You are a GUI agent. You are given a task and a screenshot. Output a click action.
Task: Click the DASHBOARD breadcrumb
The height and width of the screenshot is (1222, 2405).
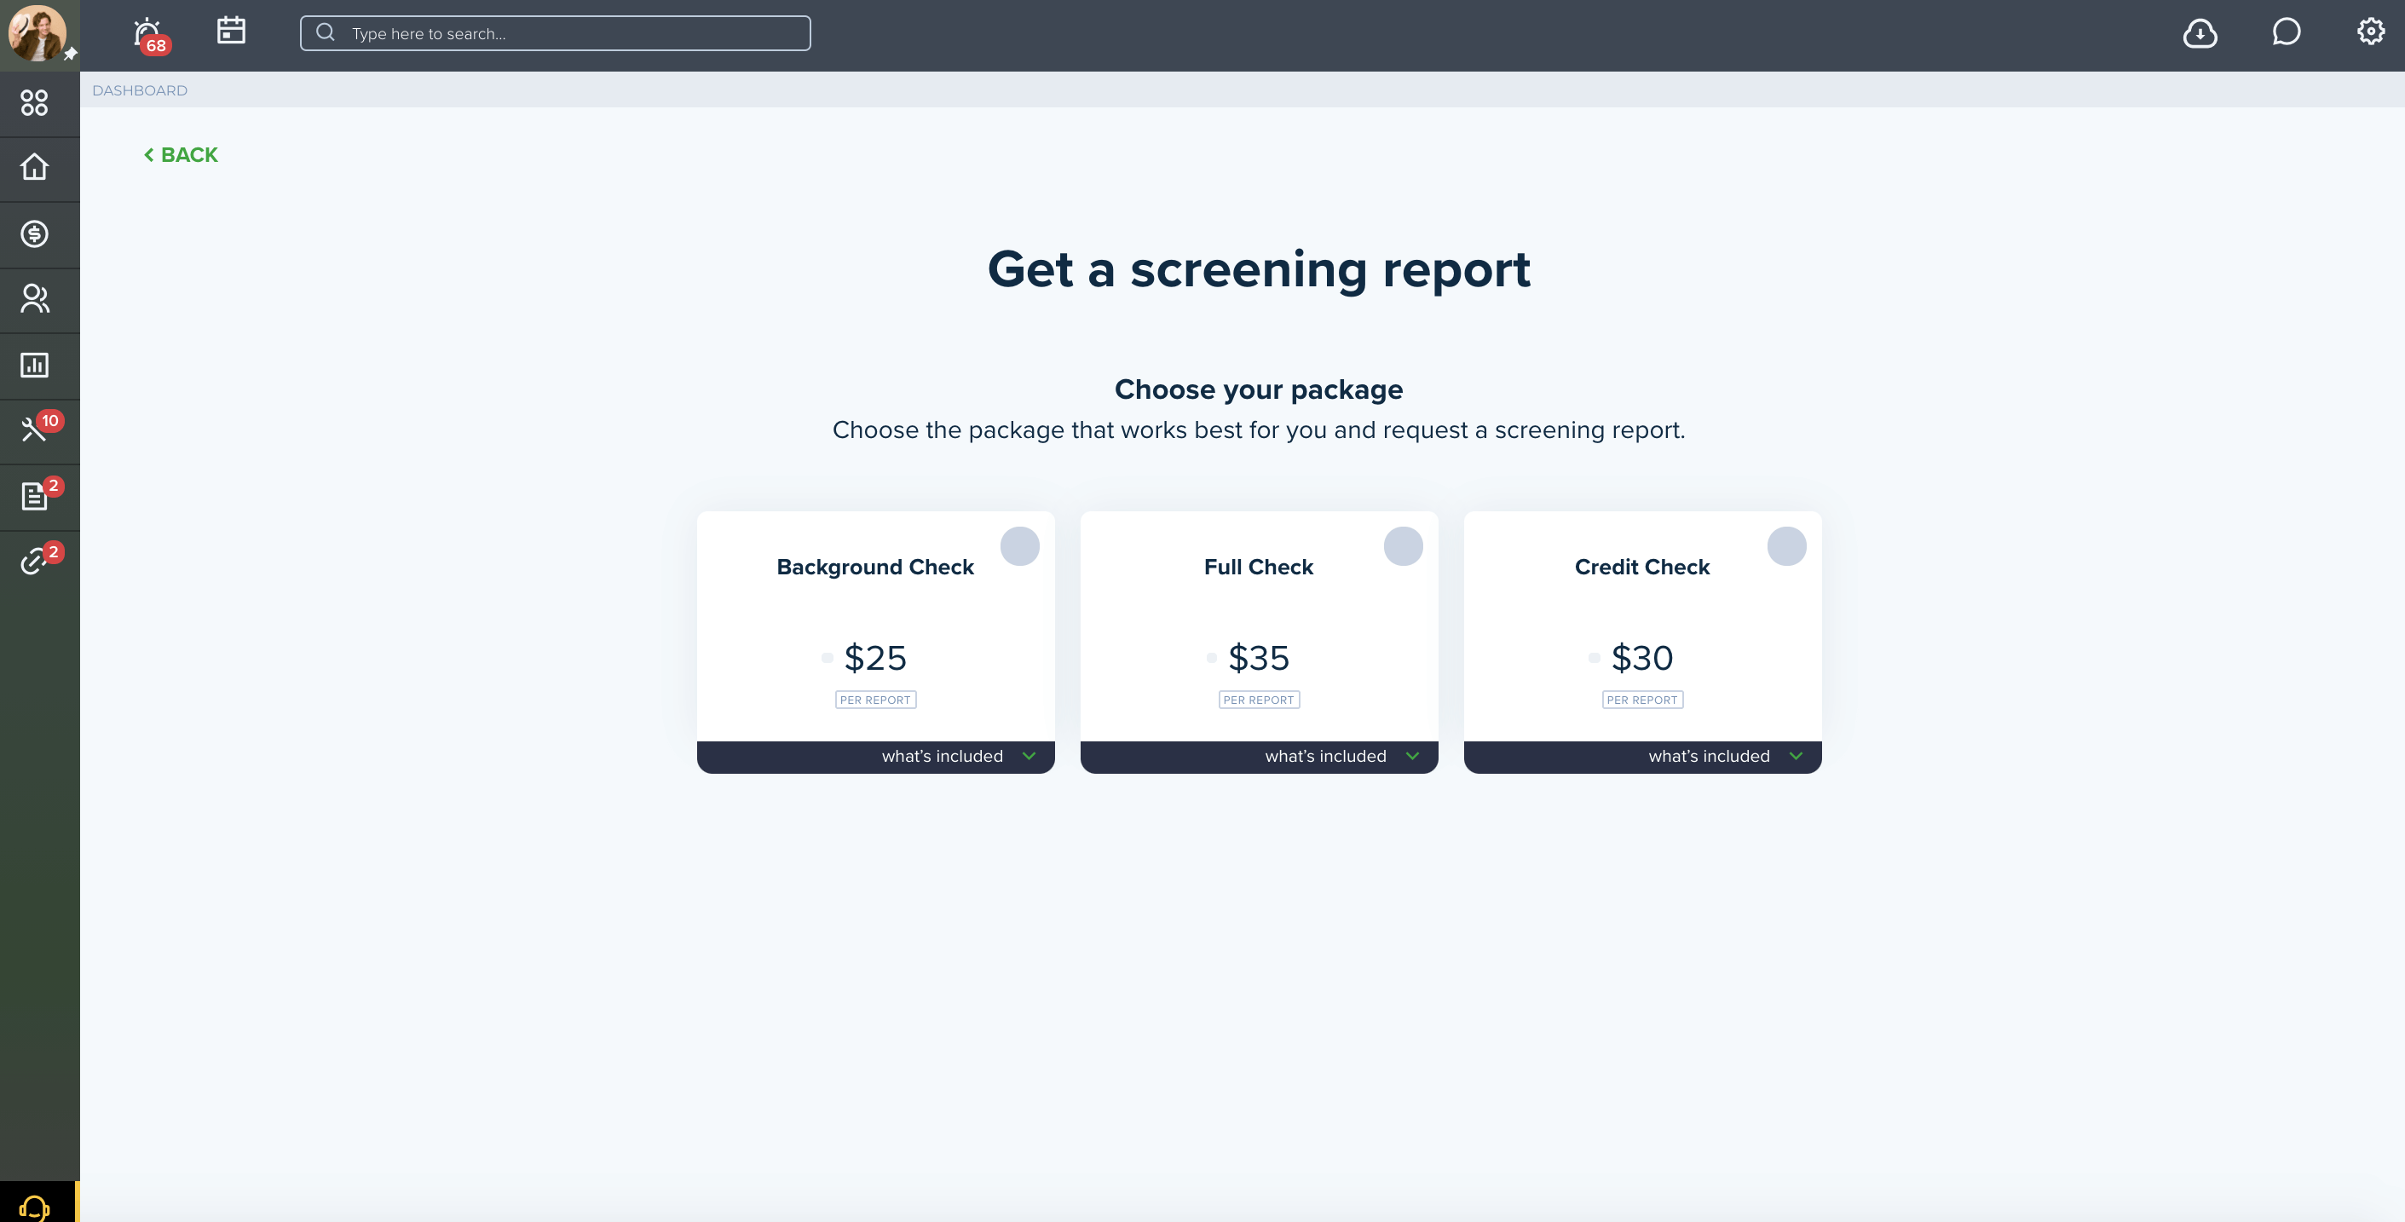point(140,90)
